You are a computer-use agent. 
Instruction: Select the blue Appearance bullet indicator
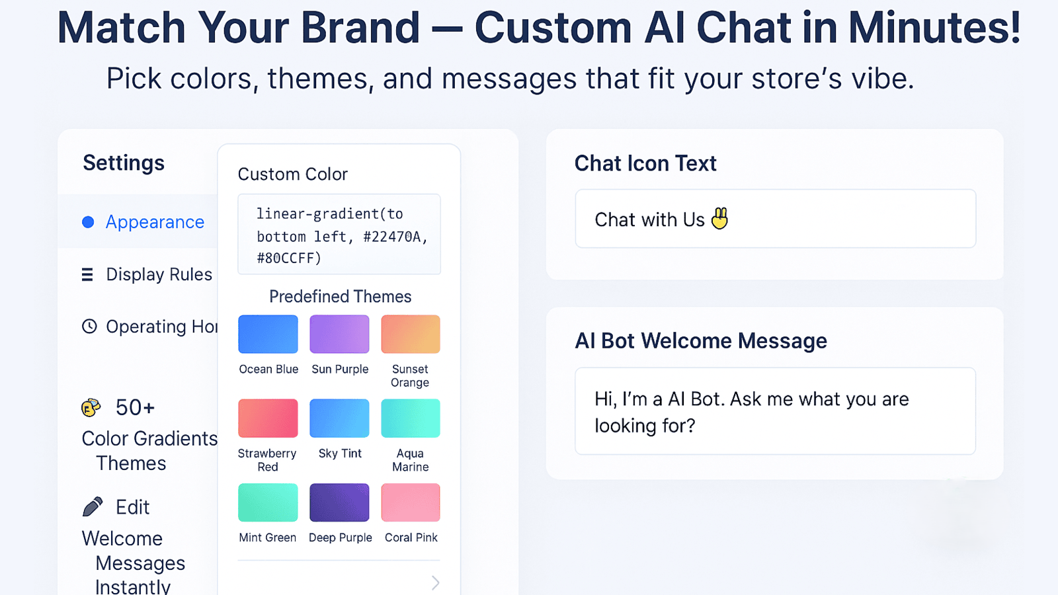[x=88, y=222]
